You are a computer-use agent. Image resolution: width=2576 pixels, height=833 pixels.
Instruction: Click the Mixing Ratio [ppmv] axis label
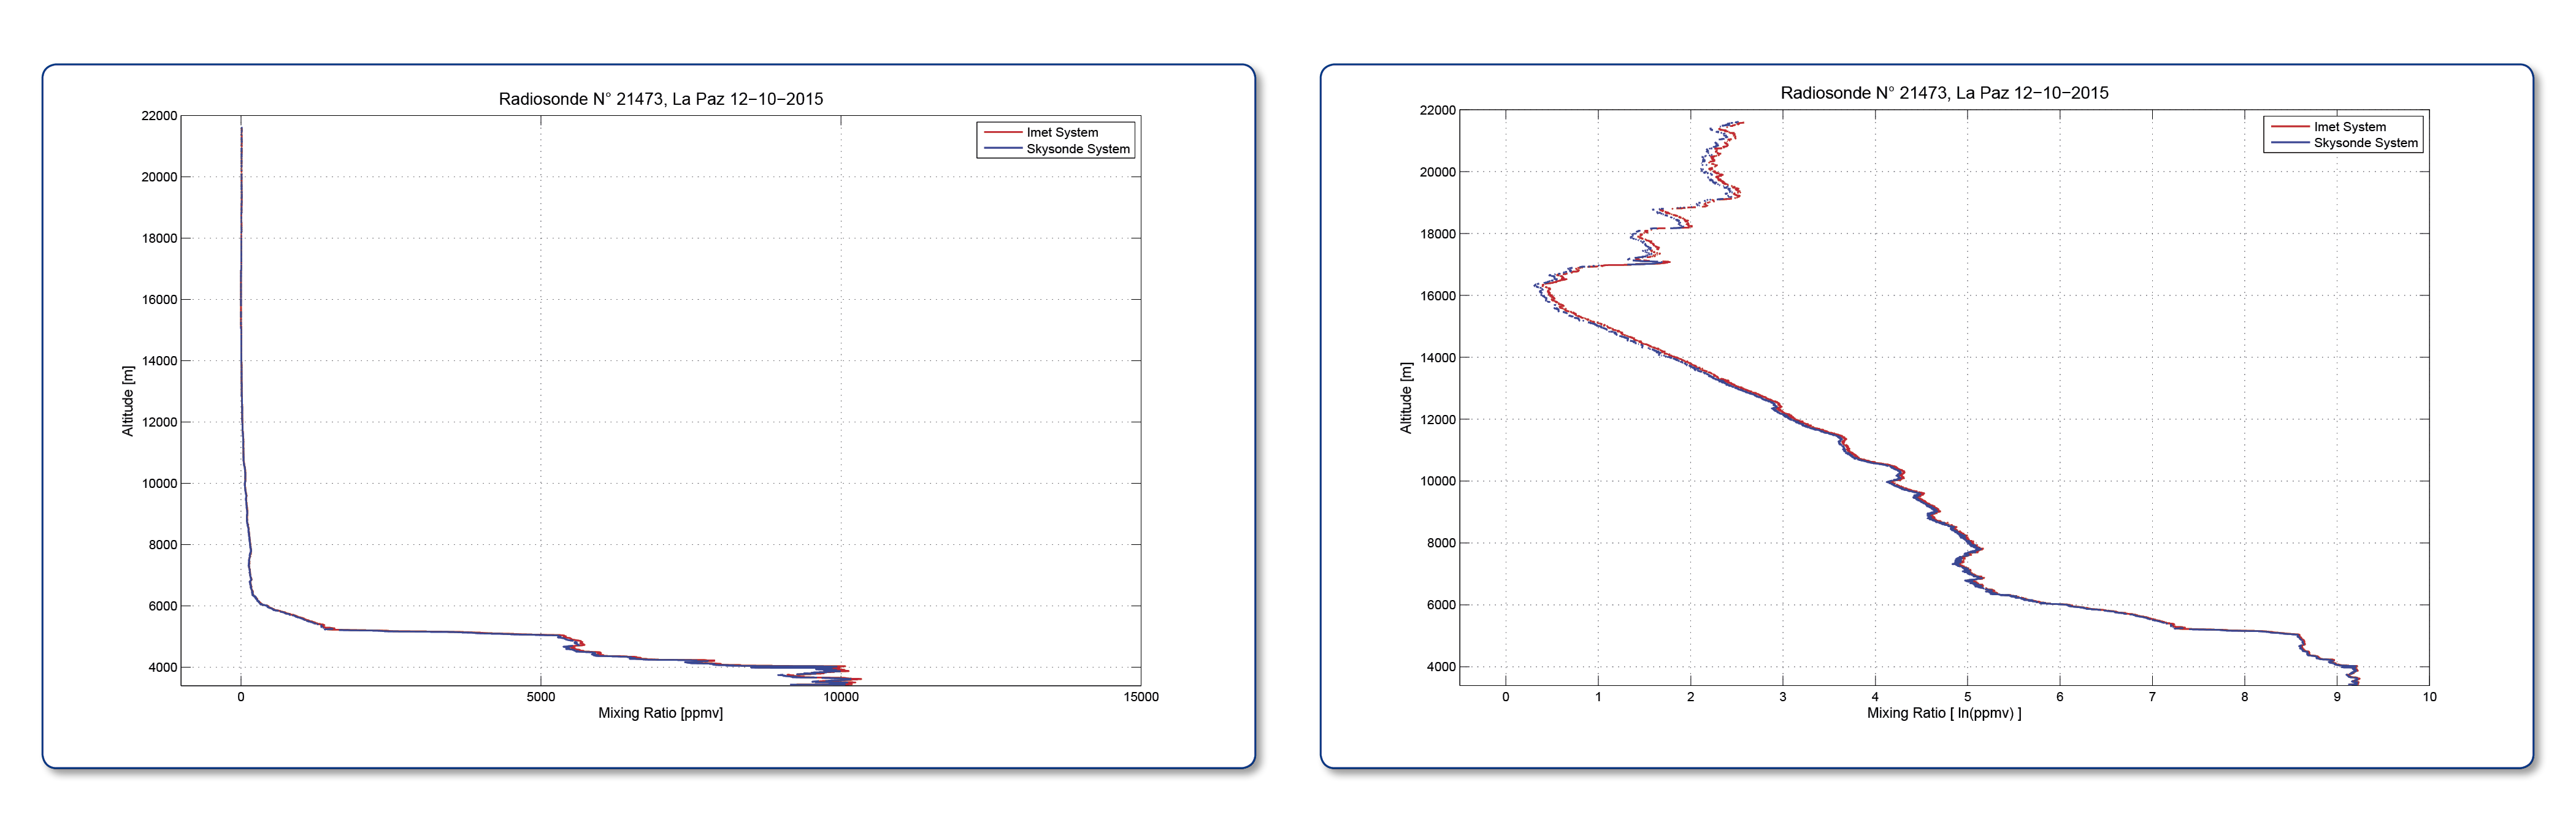[x=660, y=713]
